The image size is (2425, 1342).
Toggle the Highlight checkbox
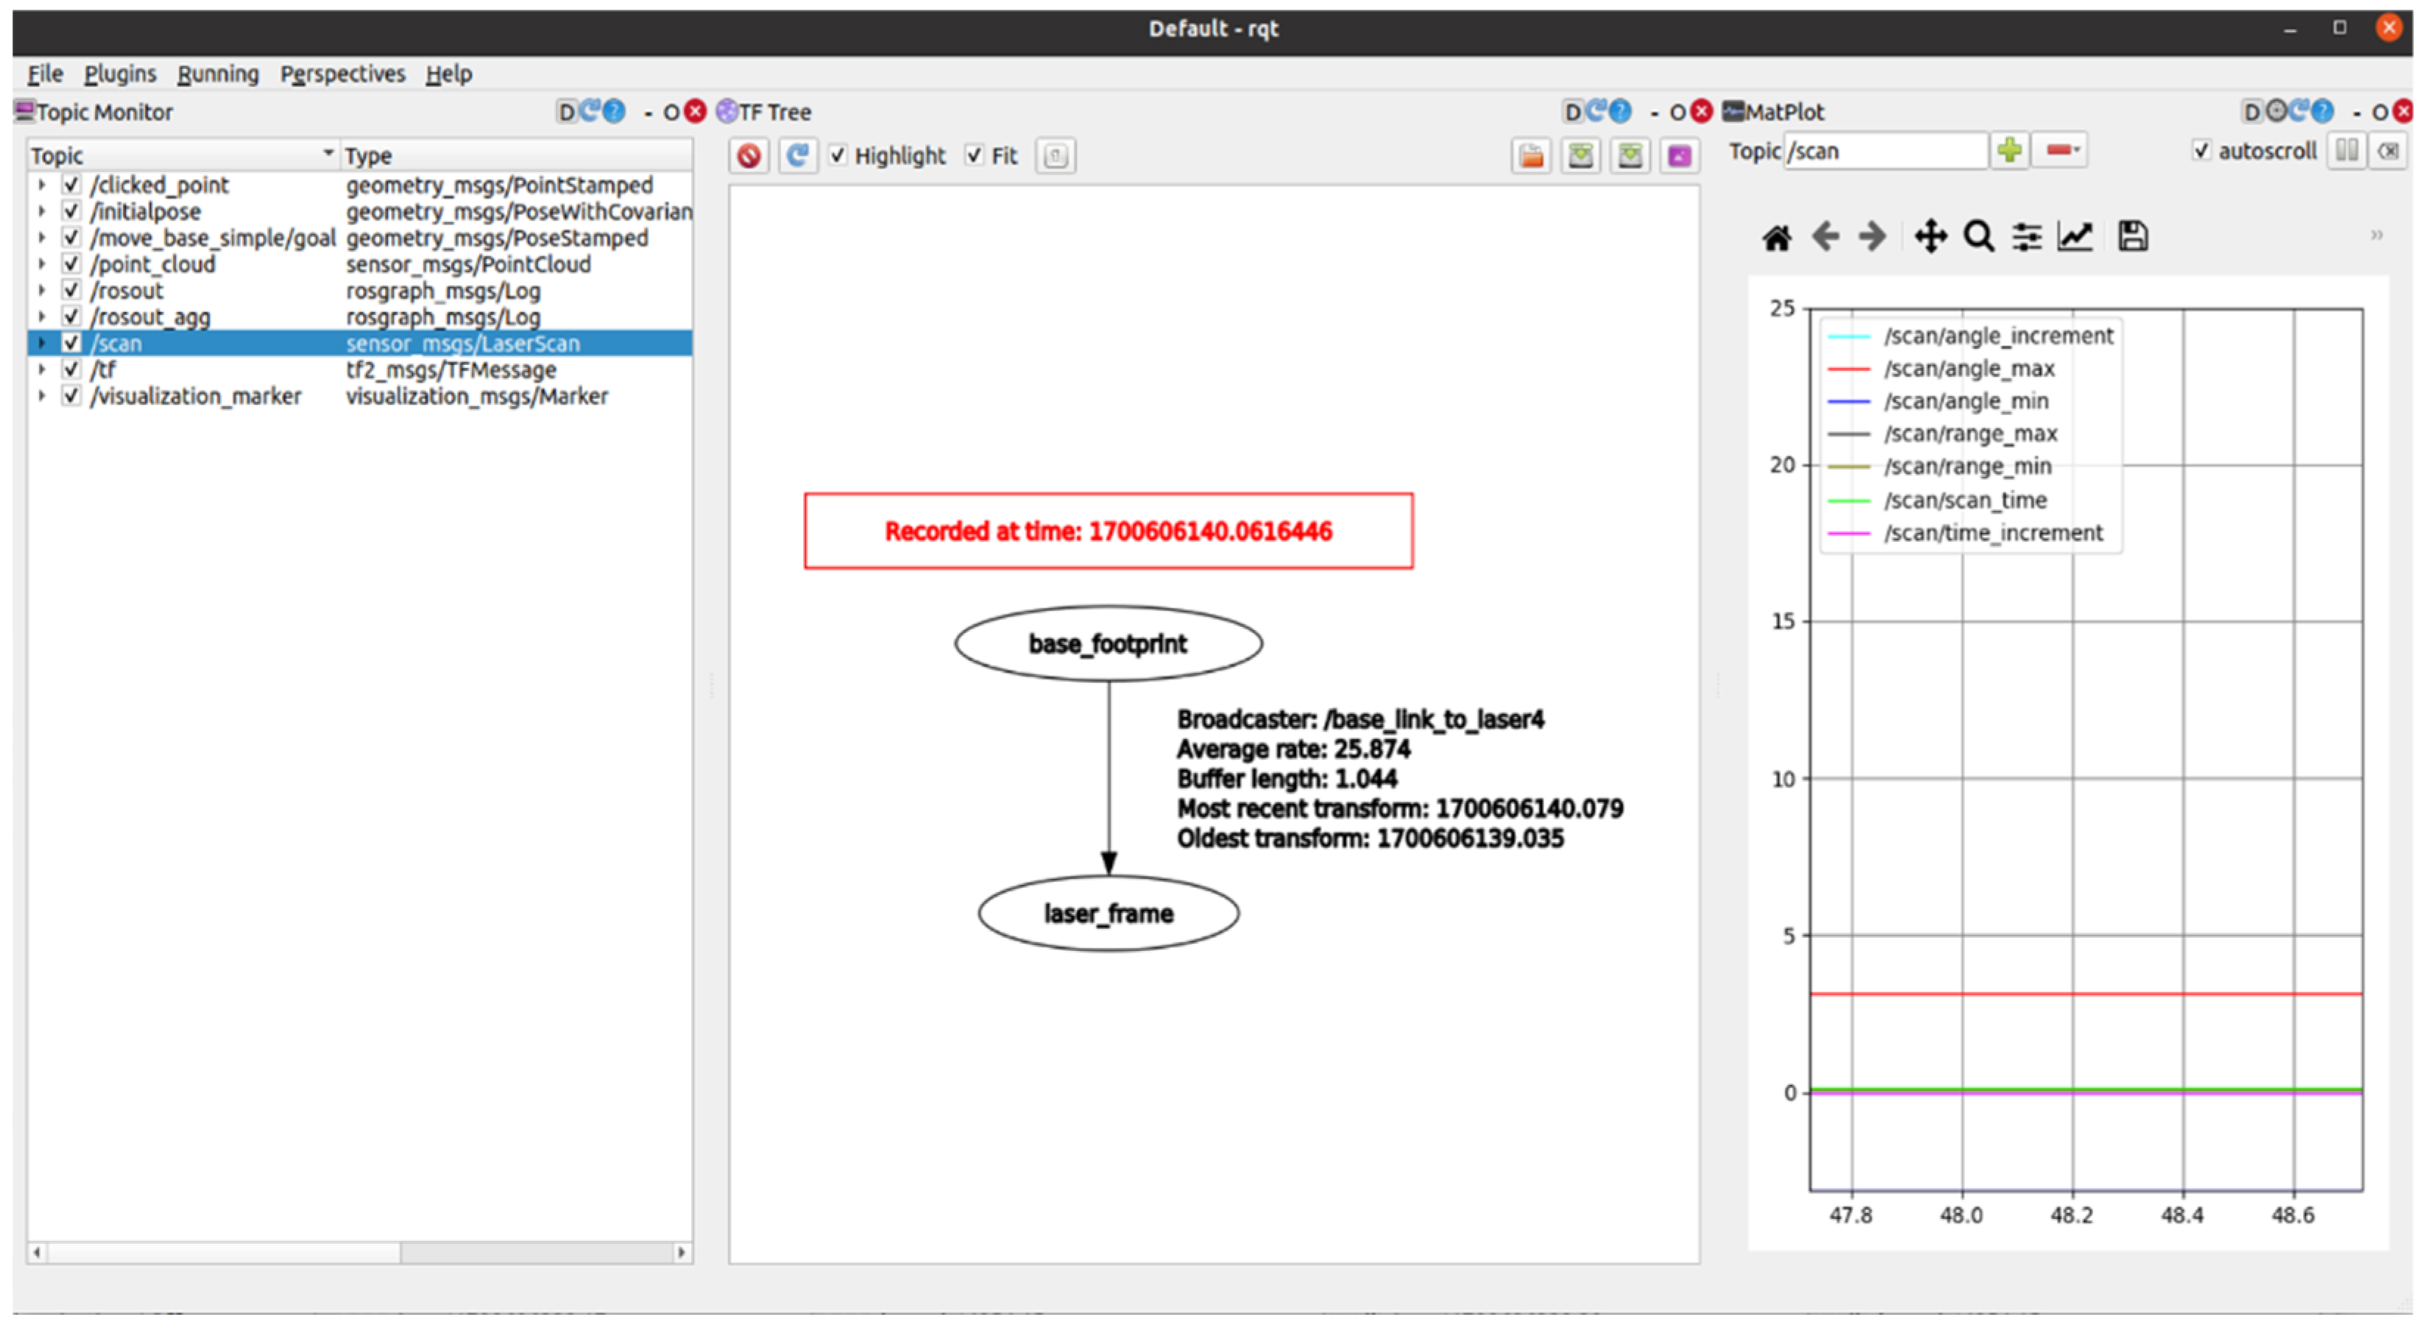[x=838, y=155]
